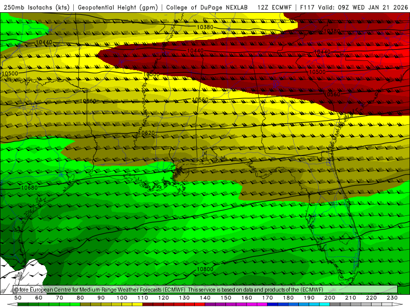Click the 180 value on the color scale
The height and width of the screenshot is (307, 410).
point(288,298)
